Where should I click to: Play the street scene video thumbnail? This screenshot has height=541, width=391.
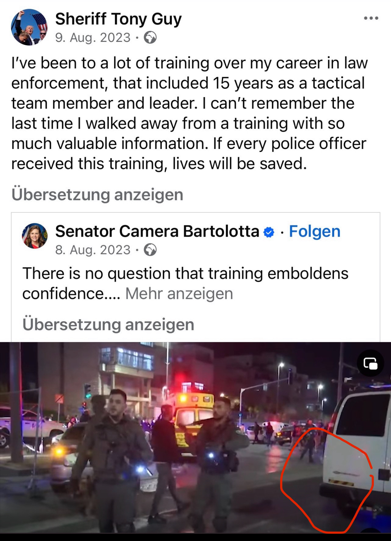[x=195, y=437]
